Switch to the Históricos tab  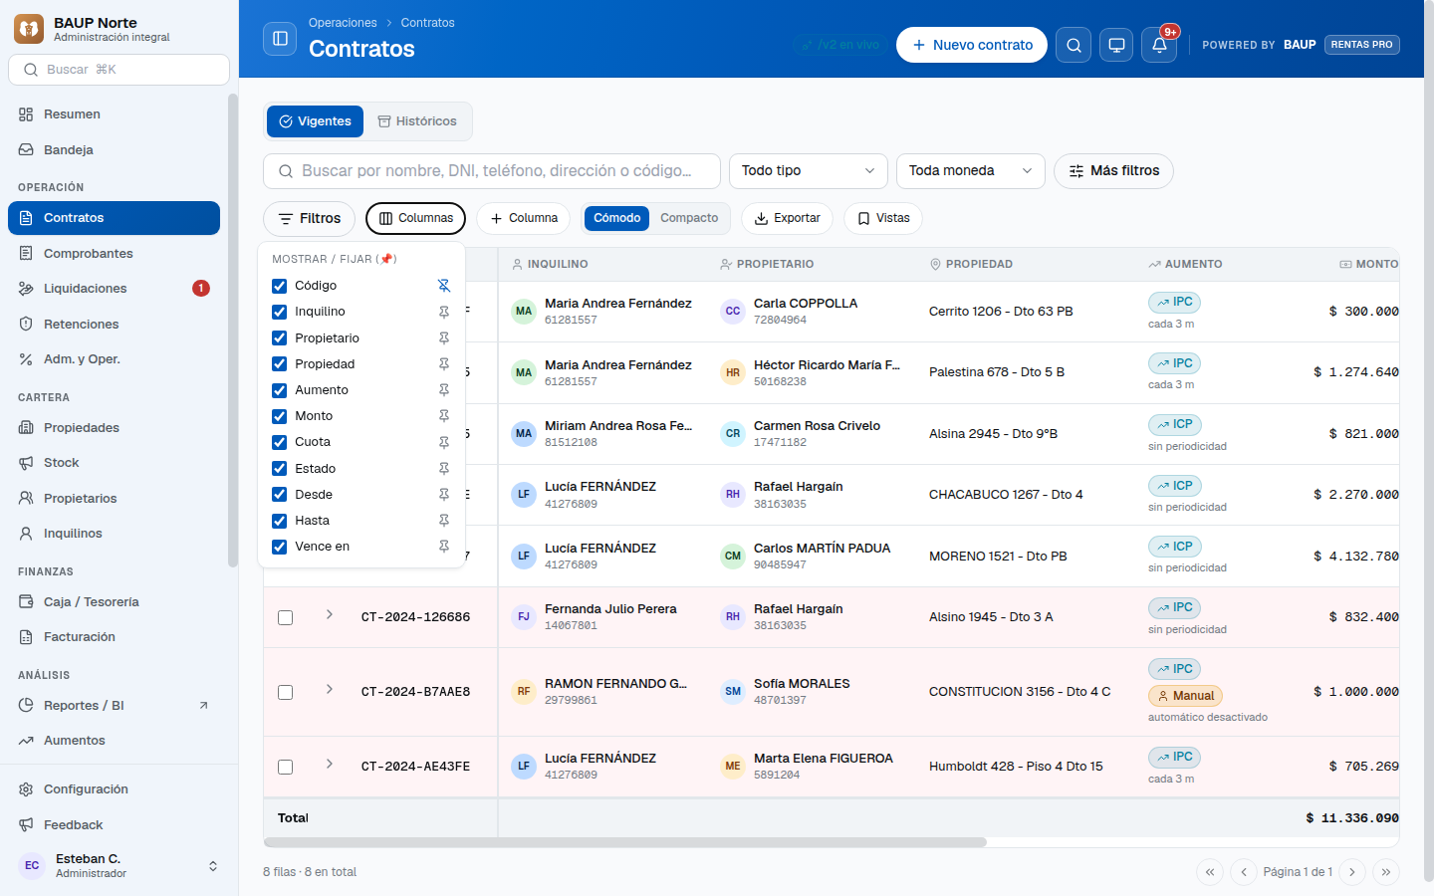(x=417, y=121)
